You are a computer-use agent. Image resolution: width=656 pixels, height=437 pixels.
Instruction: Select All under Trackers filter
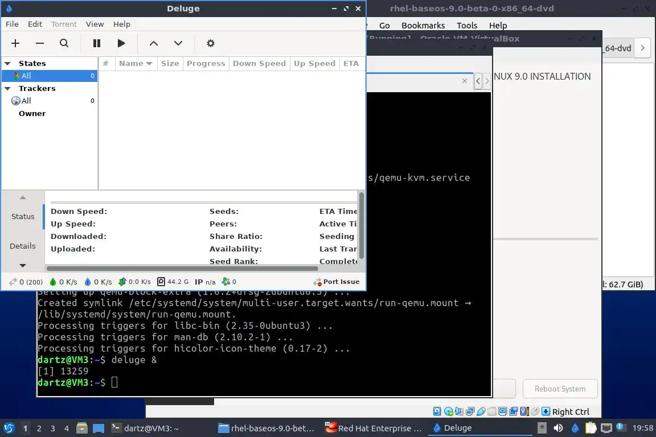tap(50, 101)
